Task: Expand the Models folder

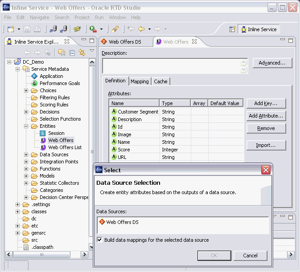Action: tap(26, 176)
